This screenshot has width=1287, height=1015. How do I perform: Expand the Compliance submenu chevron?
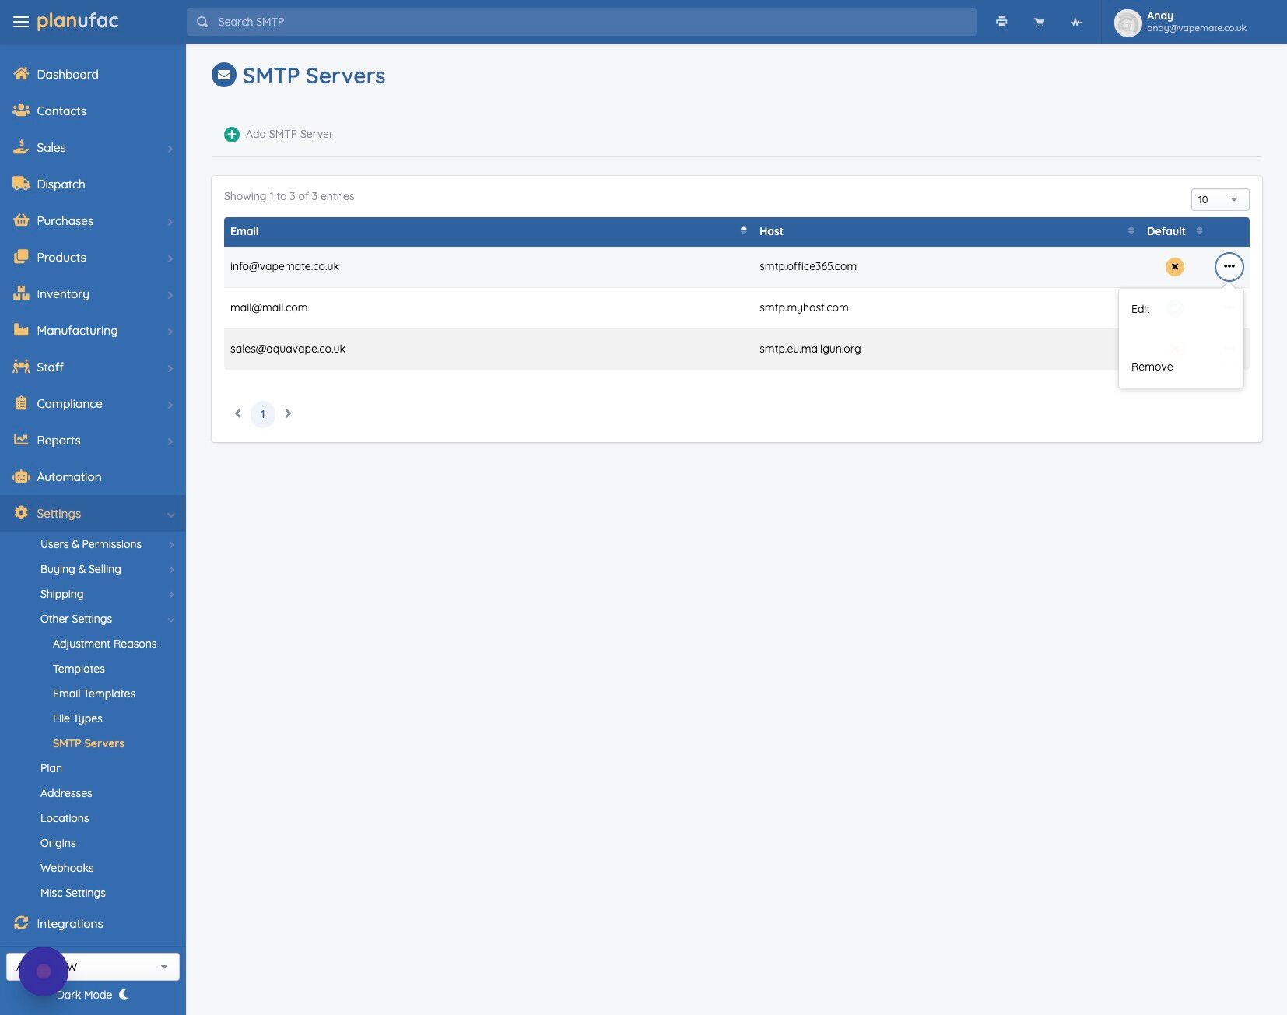(170, 404)
